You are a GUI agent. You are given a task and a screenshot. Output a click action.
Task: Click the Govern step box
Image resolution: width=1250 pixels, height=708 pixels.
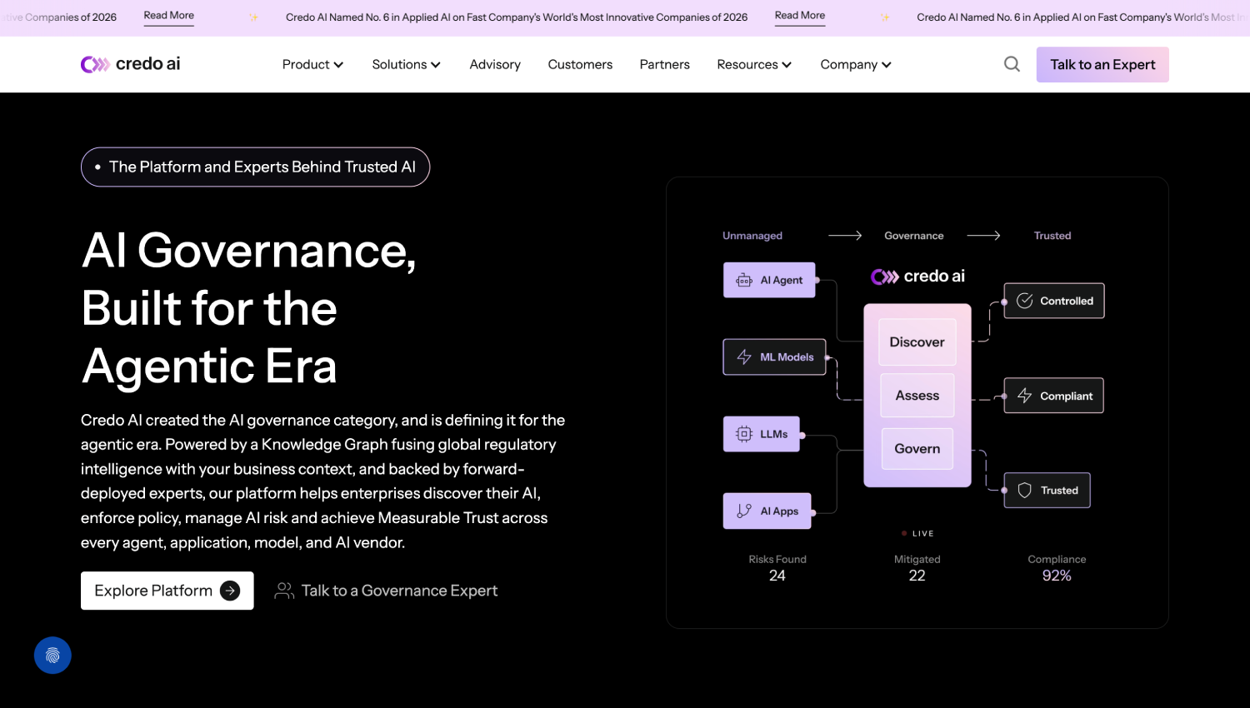click(x=917, y=449)
